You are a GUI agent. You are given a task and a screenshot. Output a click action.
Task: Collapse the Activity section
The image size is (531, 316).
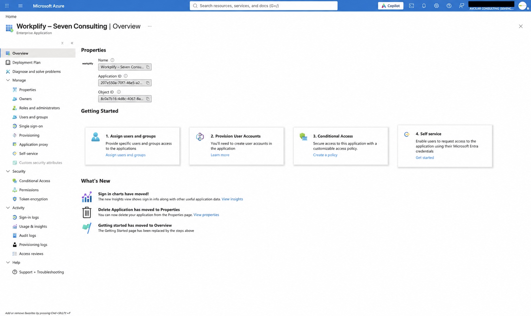[8, 208]
